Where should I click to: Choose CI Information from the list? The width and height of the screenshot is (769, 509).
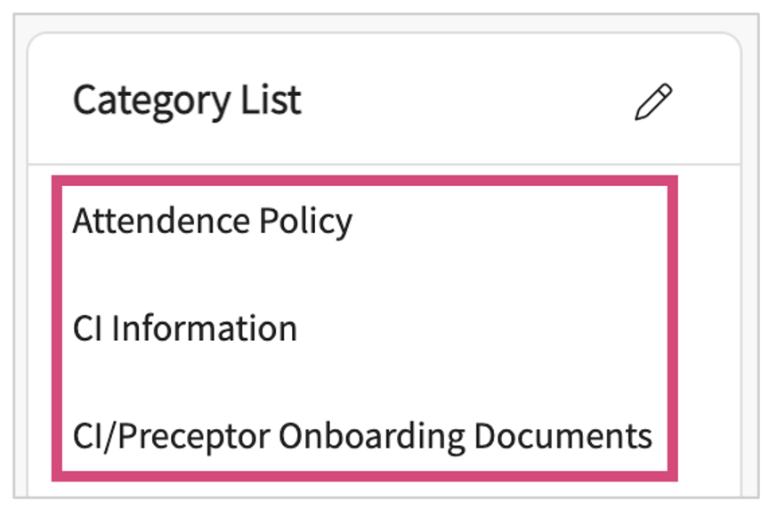click(x=185, y=328)
